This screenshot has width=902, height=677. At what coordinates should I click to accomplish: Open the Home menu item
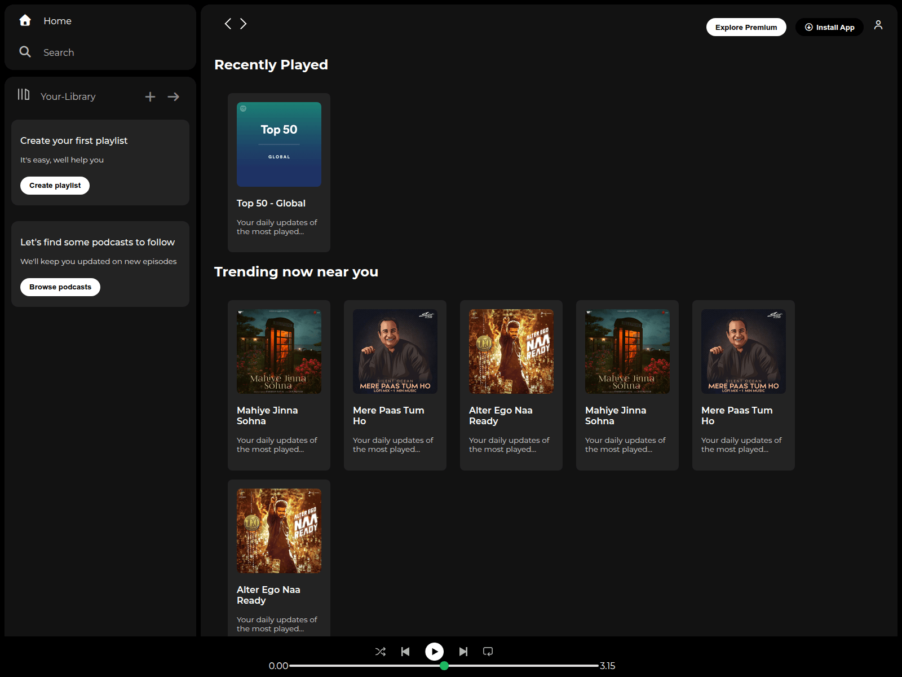point(58,21)
